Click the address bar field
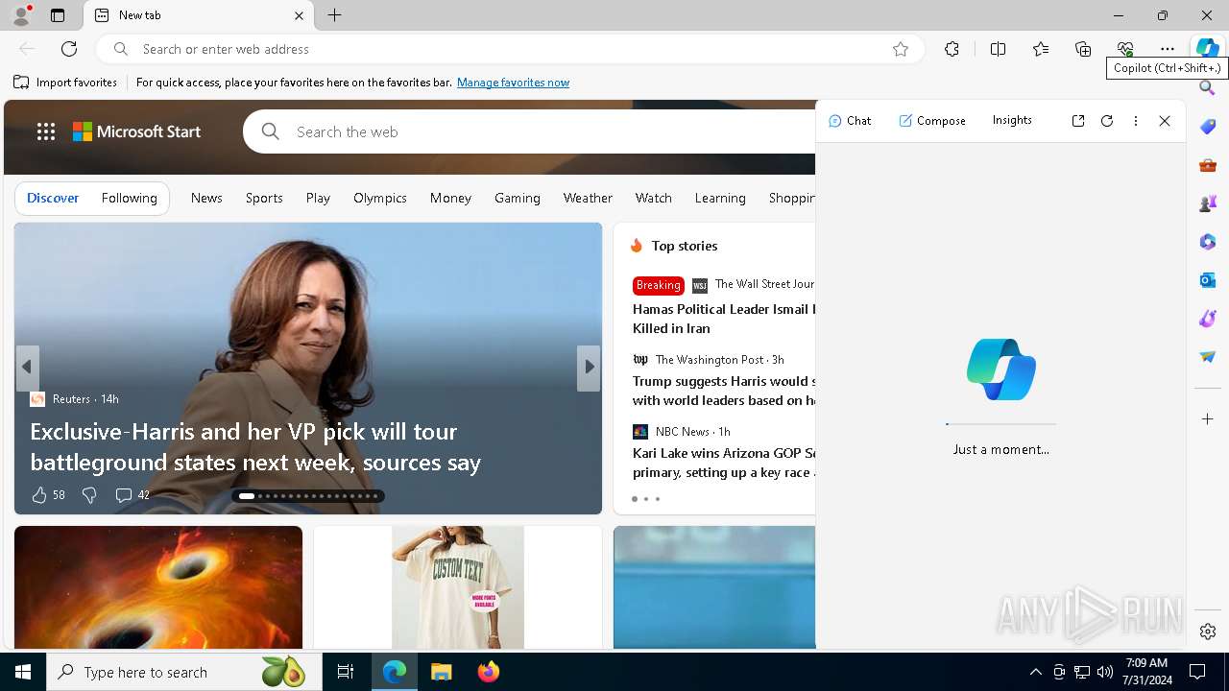 click(509, 49)
